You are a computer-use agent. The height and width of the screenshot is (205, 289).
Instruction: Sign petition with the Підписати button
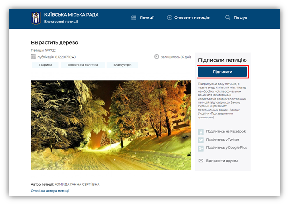tap(222, 72)
